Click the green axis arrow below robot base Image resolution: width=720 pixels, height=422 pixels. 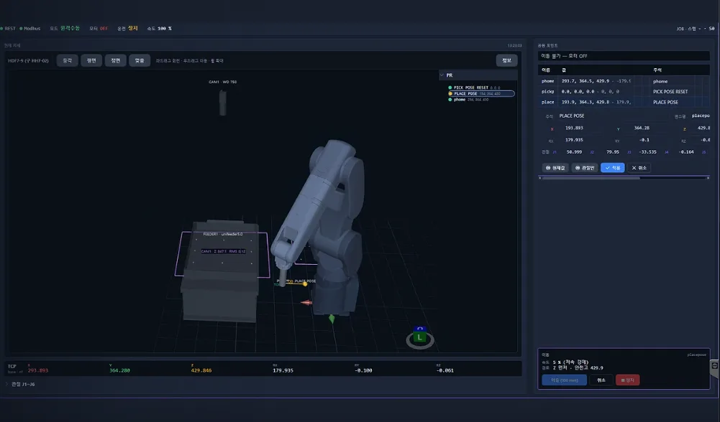(332, 319)
